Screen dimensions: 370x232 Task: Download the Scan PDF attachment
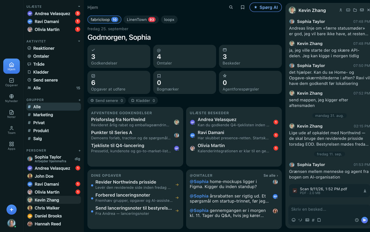[365, 191]
